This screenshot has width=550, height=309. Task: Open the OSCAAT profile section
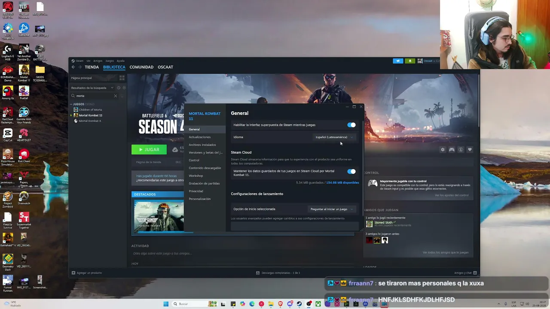click(165, 67)
